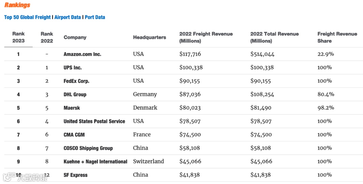Open the Top 50 Global Freight link
The image size is (363, 184).
pos(27,17)
